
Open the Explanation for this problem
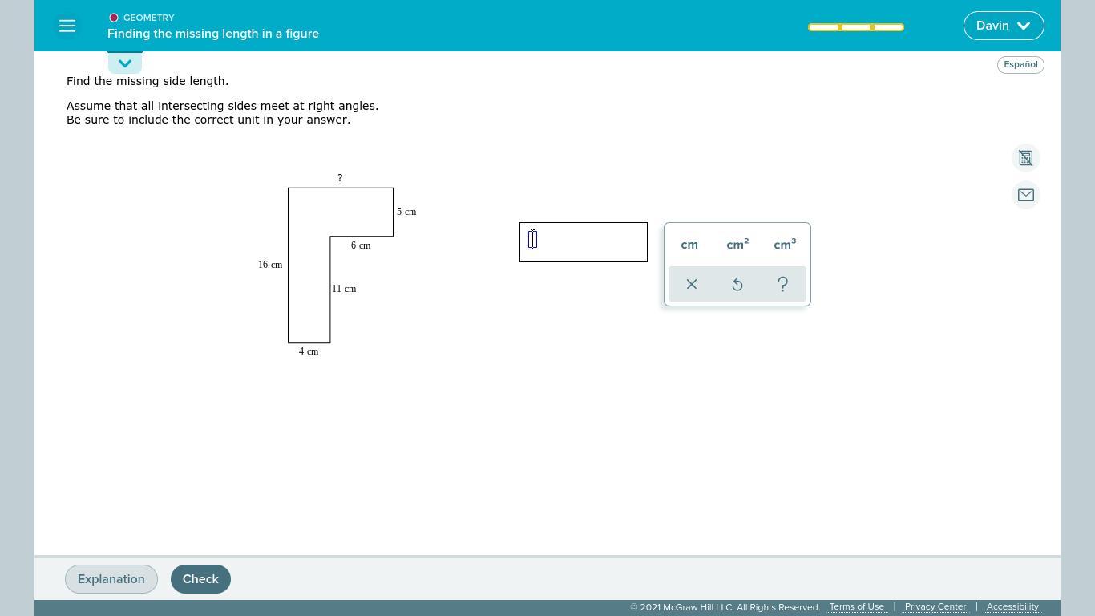[111, 579]
